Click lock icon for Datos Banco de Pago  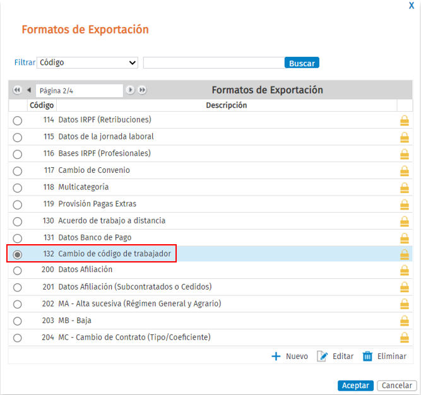point(405,239)
